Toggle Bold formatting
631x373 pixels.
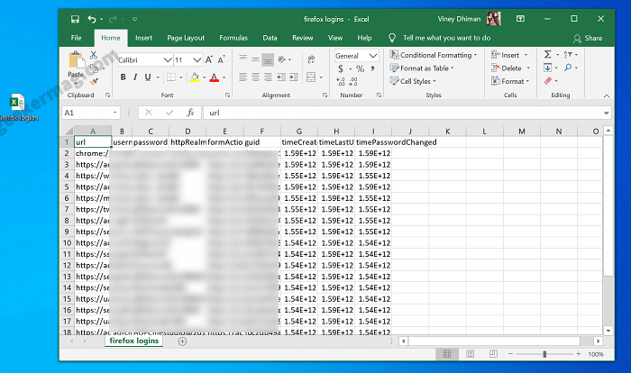[123, 77]
